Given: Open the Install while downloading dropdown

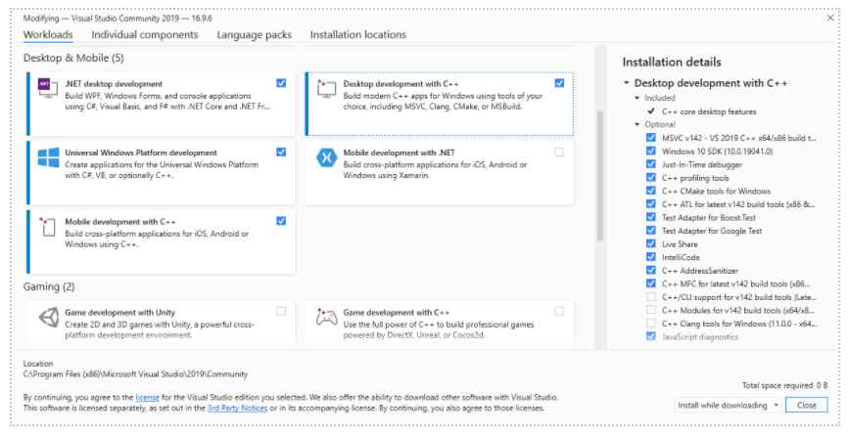Looking at the screenshot, I should tap(728, 406).
